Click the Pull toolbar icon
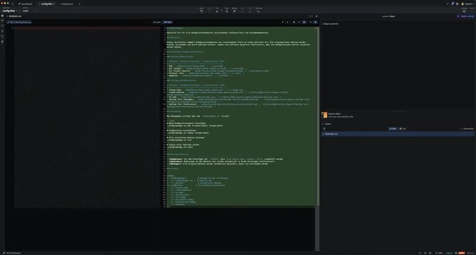This screenshot has width=476, height=255. point(217,10)
